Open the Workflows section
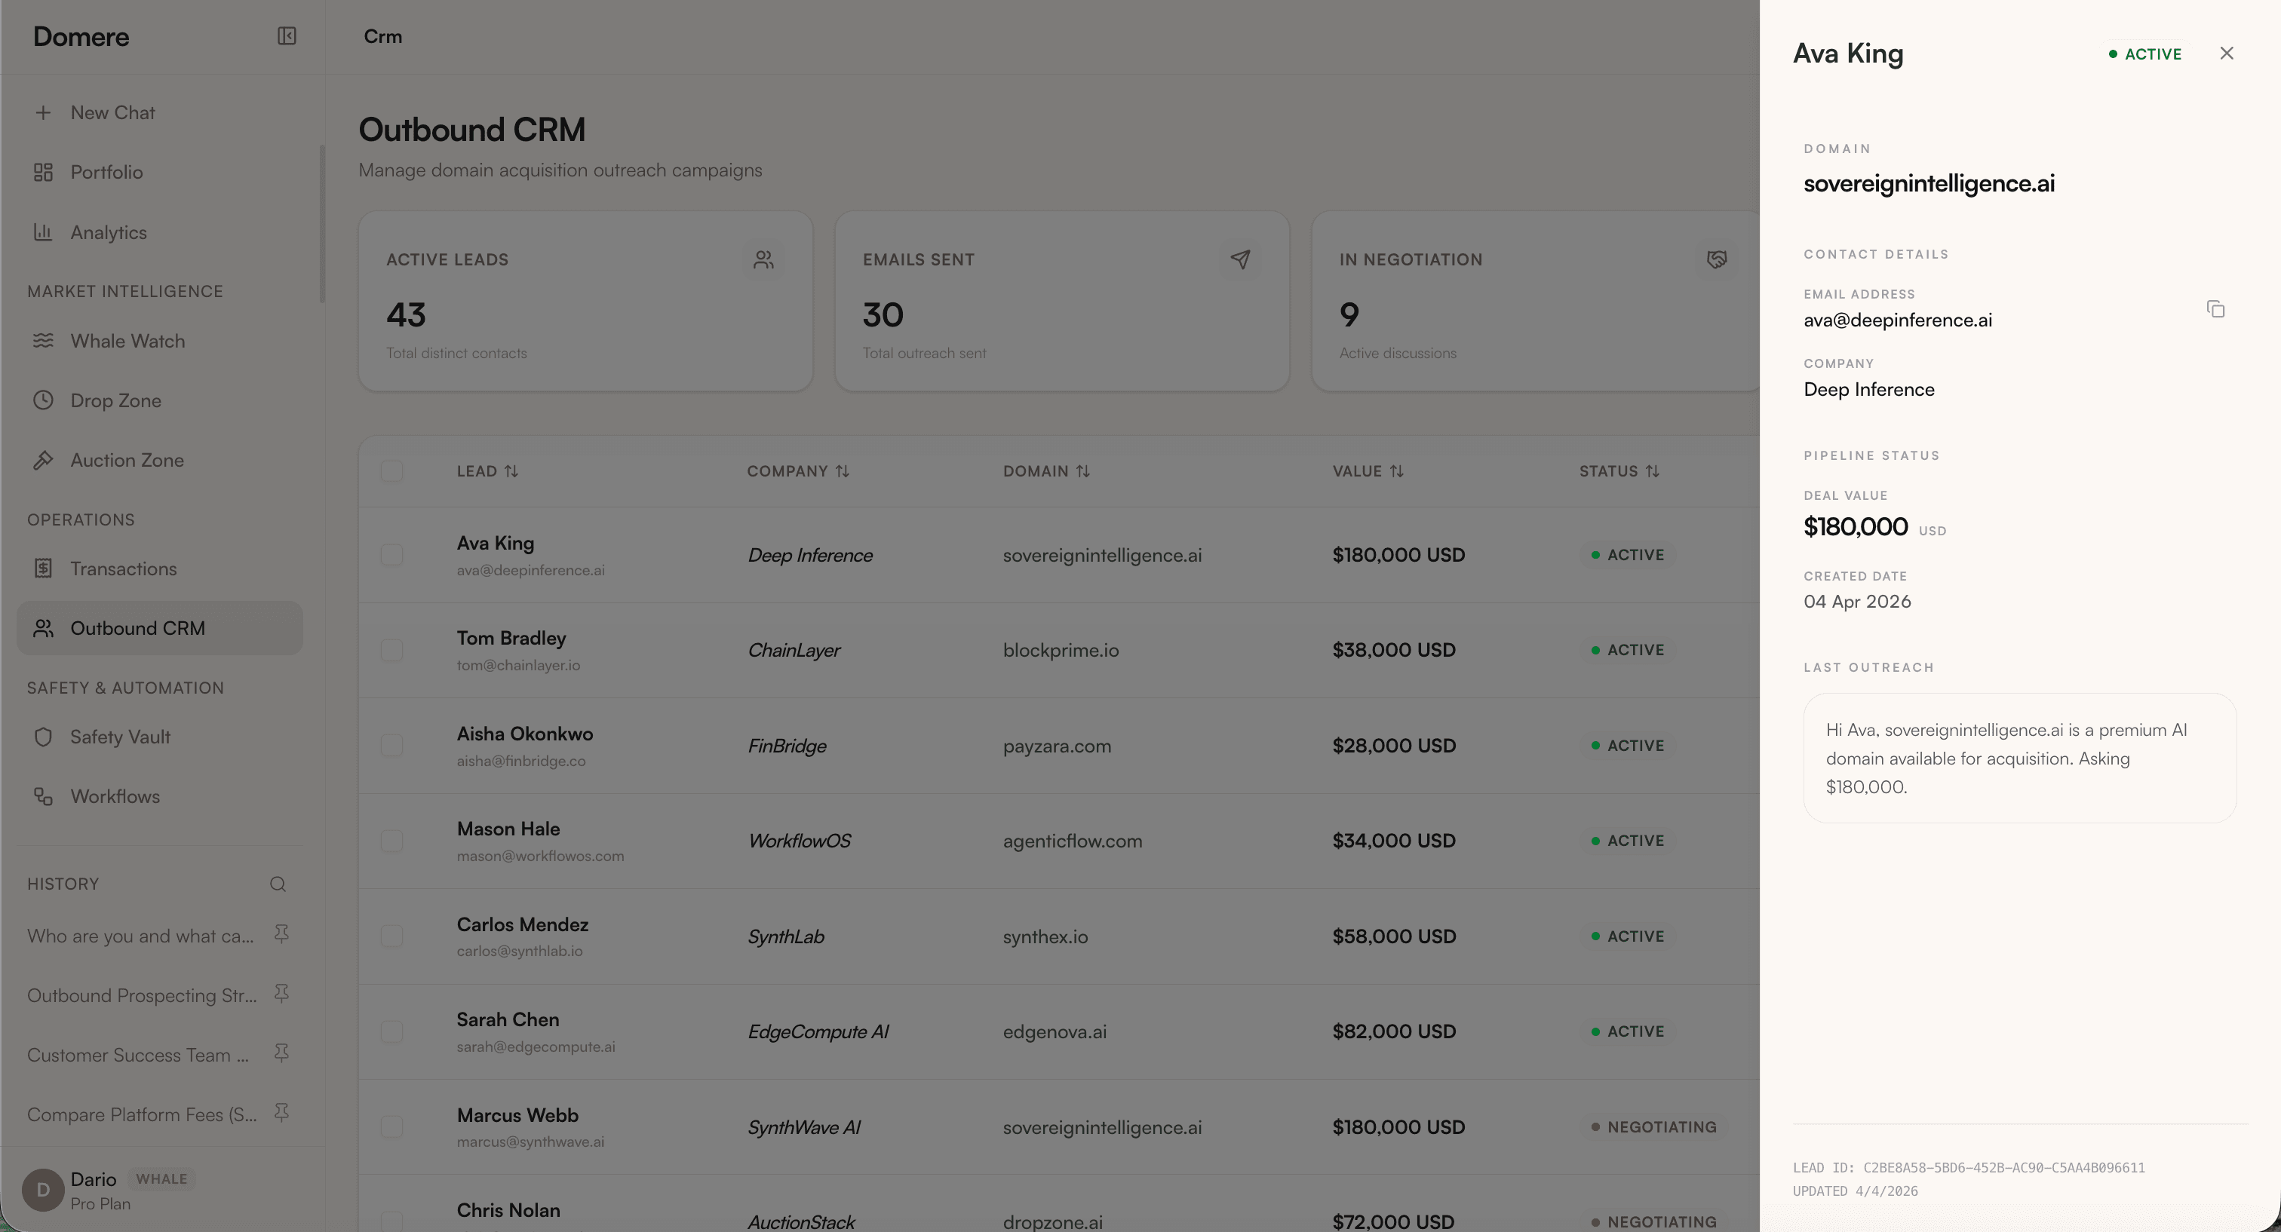Image resolution: width=2281 pixels, height=1232 pixels. [114, 795]
